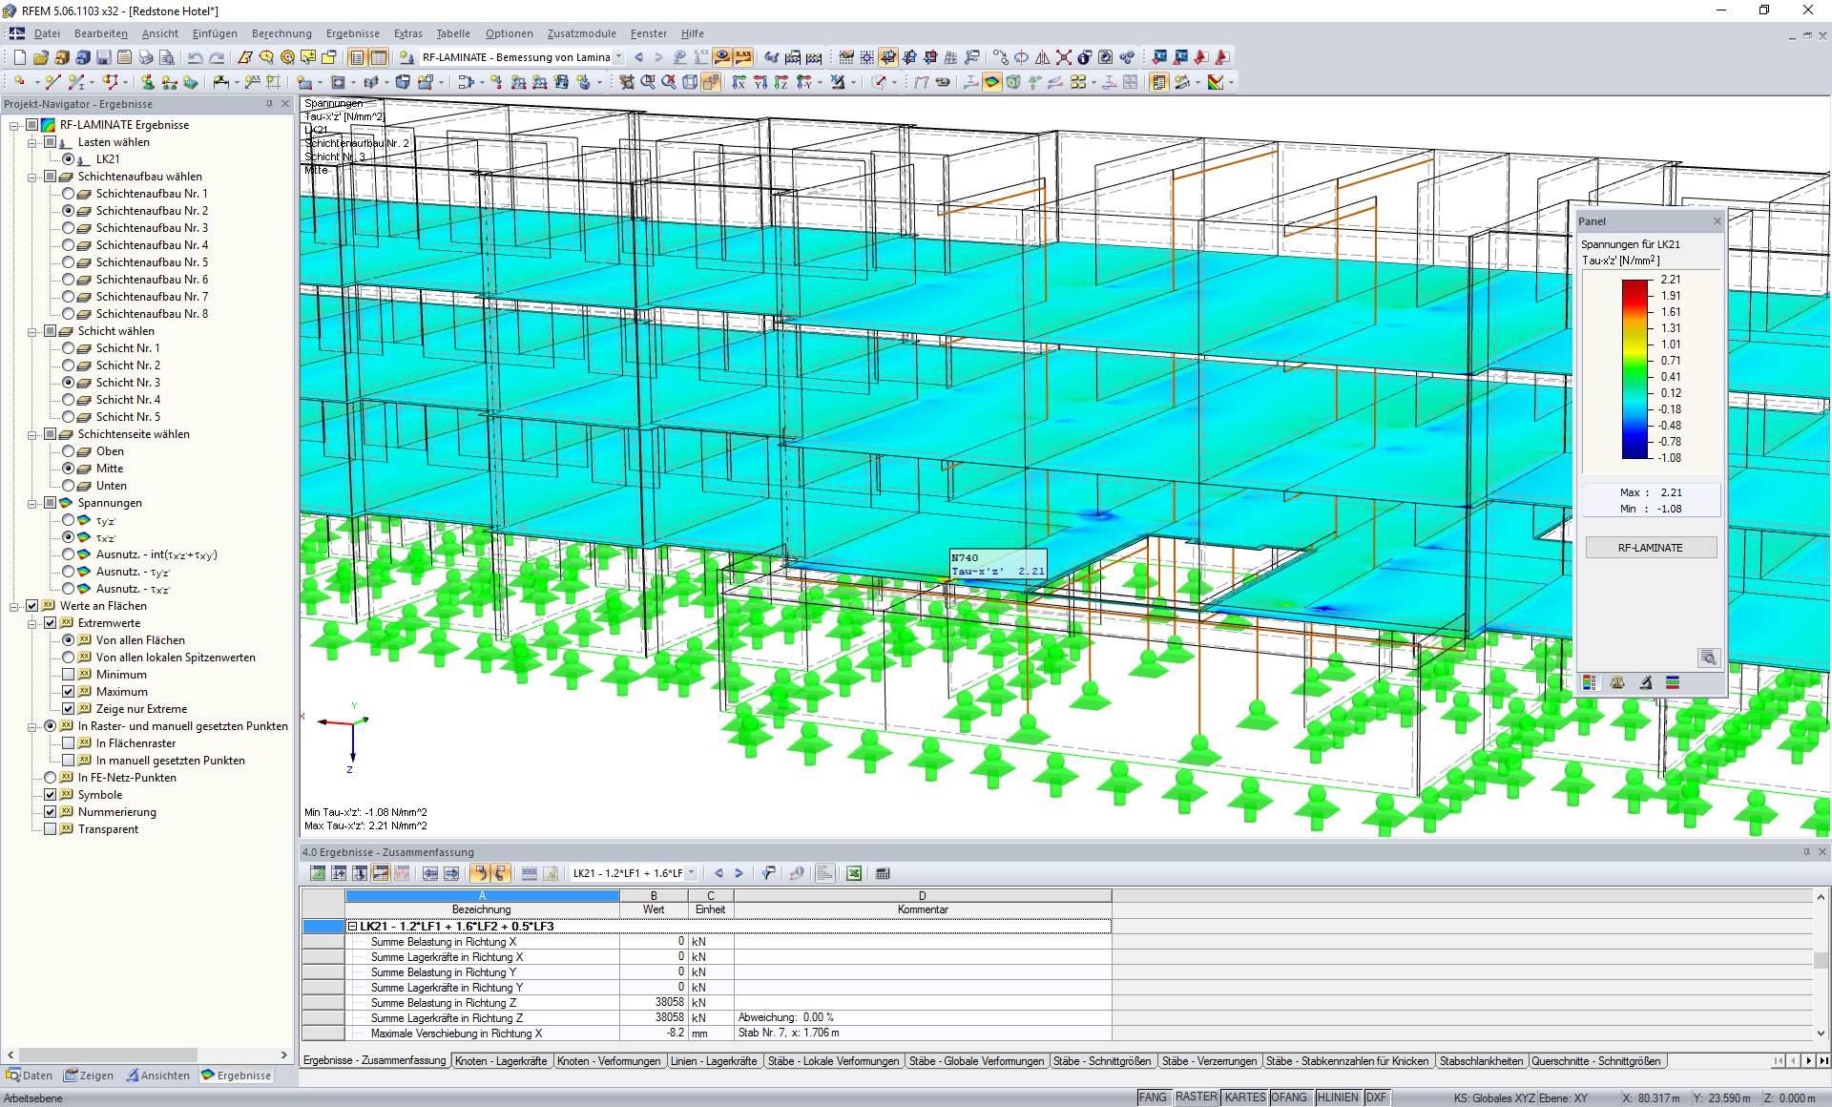Switch to Zeigen navigator tab
The width and height of the screenshot is (1832, 1107).
89,1076
